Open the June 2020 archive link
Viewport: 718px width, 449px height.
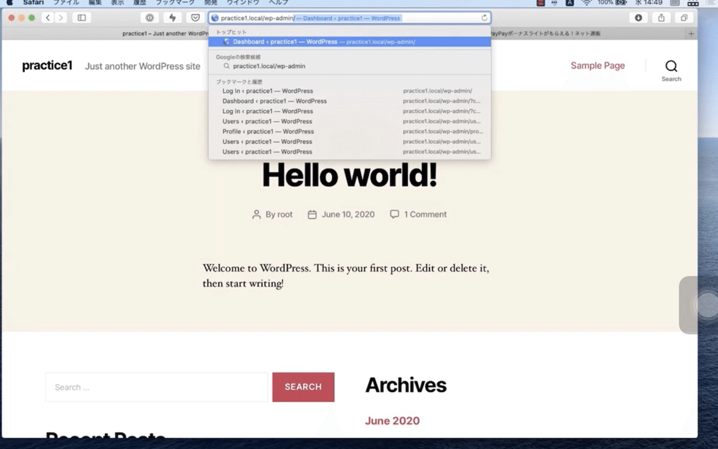click(x=393, y=421)
